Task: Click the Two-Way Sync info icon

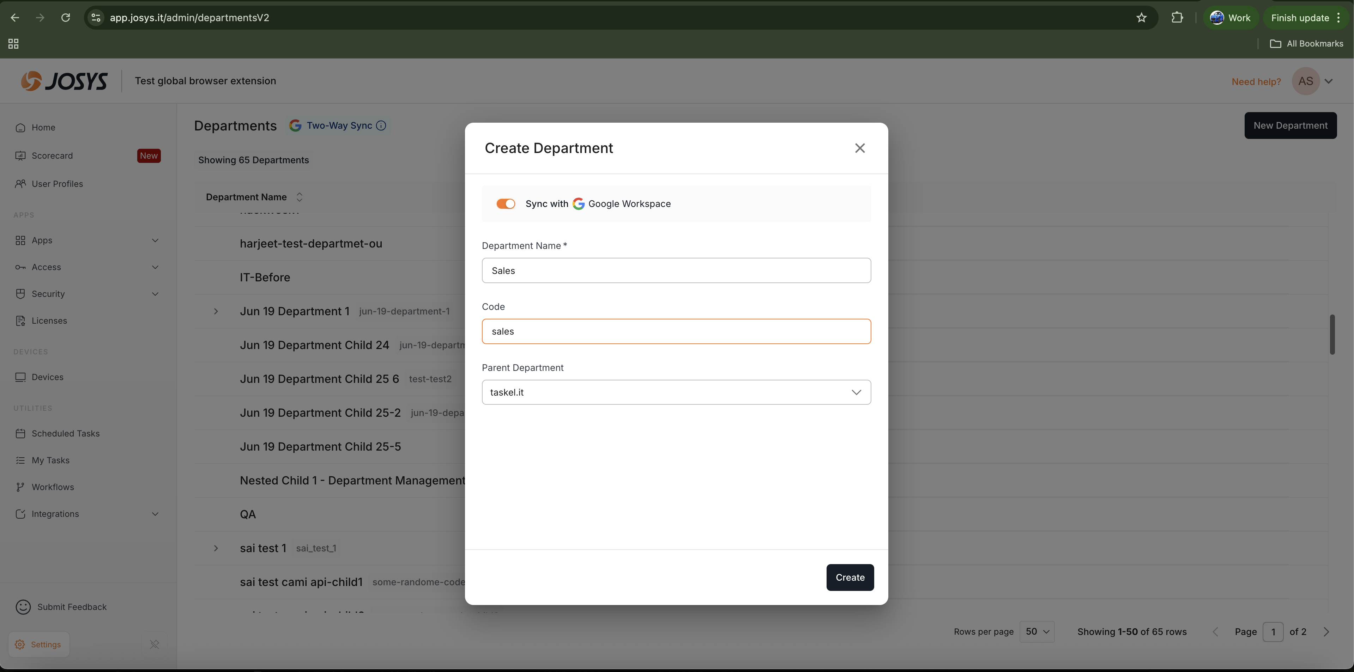Action: coord(382,126)
